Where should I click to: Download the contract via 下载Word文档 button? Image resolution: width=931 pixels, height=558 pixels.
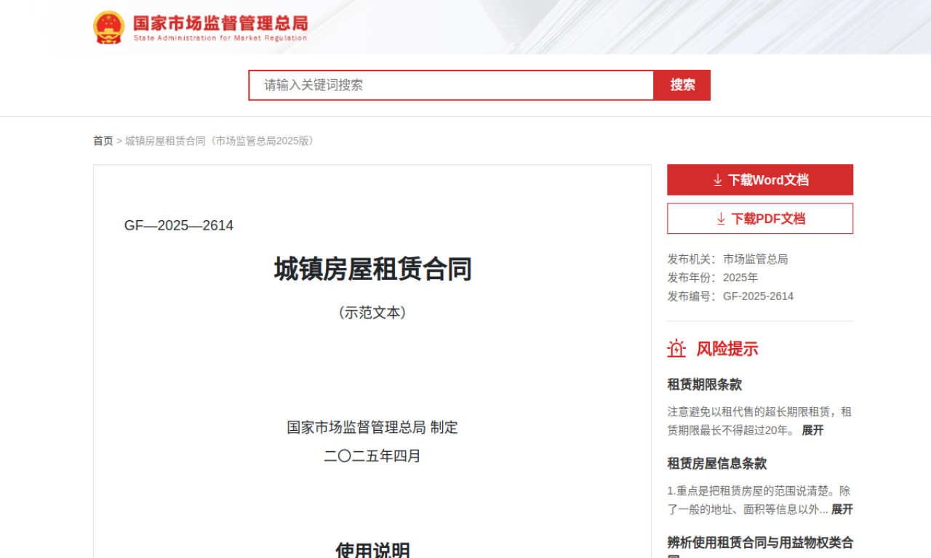pyautogui.click(x=759, y=179)
